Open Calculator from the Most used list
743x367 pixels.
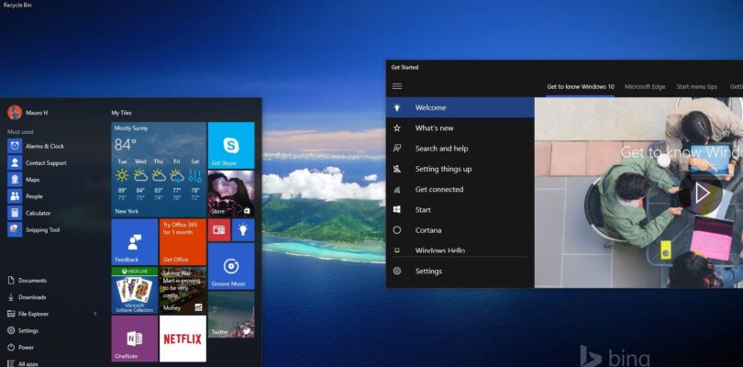click(x=38, y=213)
